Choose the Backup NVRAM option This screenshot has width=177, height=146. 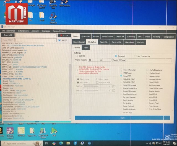(x=147, y=76)
